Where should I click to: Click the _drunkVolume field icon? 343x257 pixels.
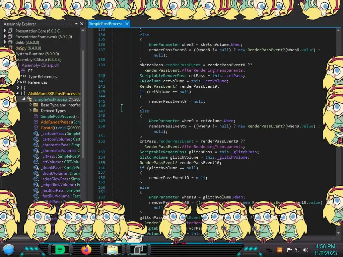pos(36,173)
